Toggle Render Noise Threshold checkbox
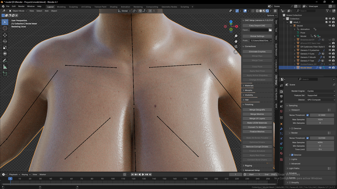The height and width of the screenshot is (189, 337). pyautogui.click(x=307, y=138)
